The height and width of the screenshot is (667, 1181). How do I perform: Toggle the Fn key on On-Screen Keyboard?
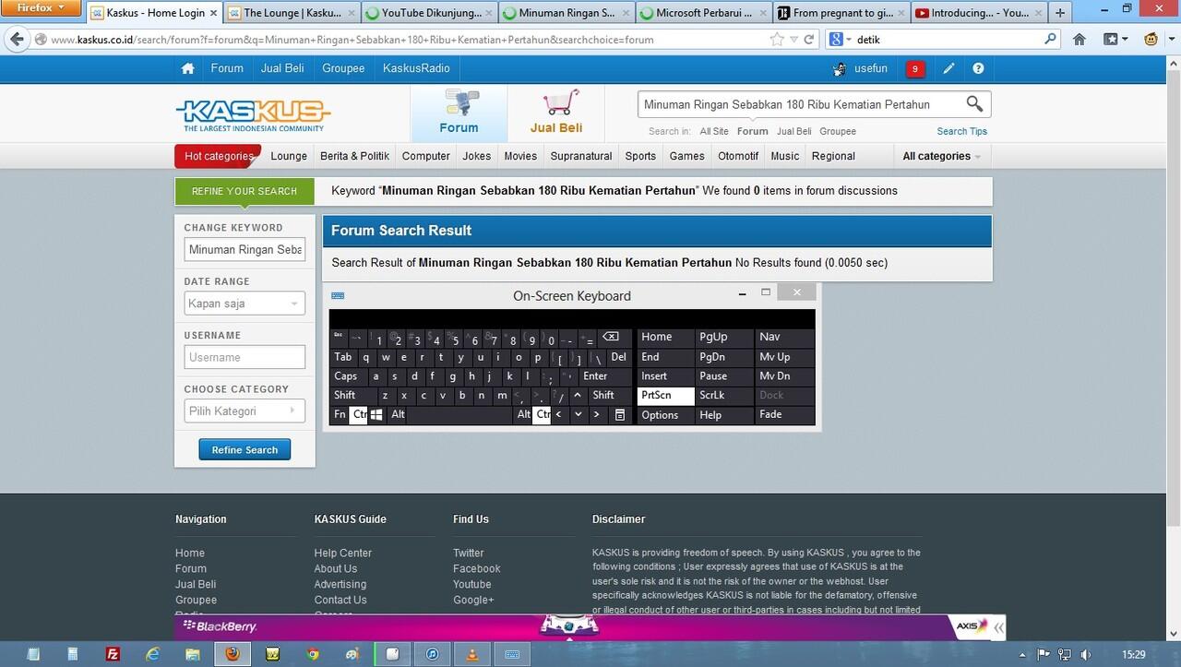point(340,415)
